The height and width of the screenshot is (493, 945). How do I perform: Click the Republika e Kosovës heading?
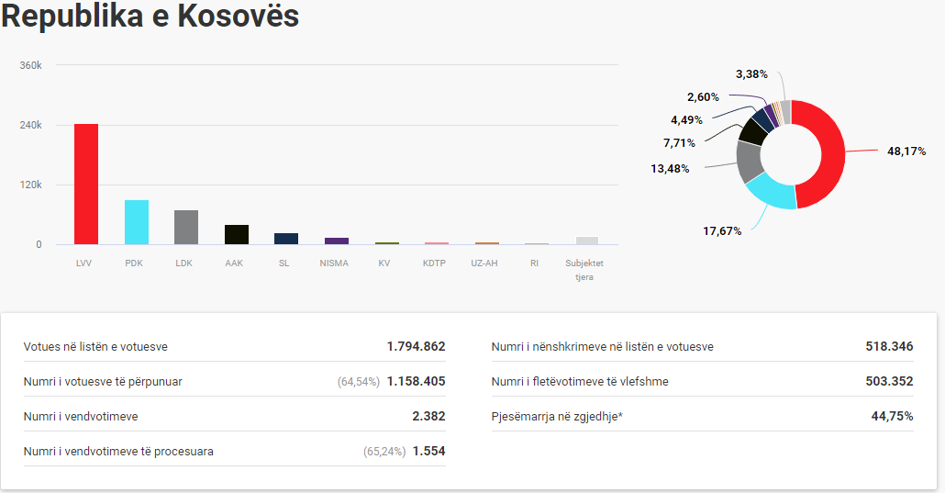150,17
